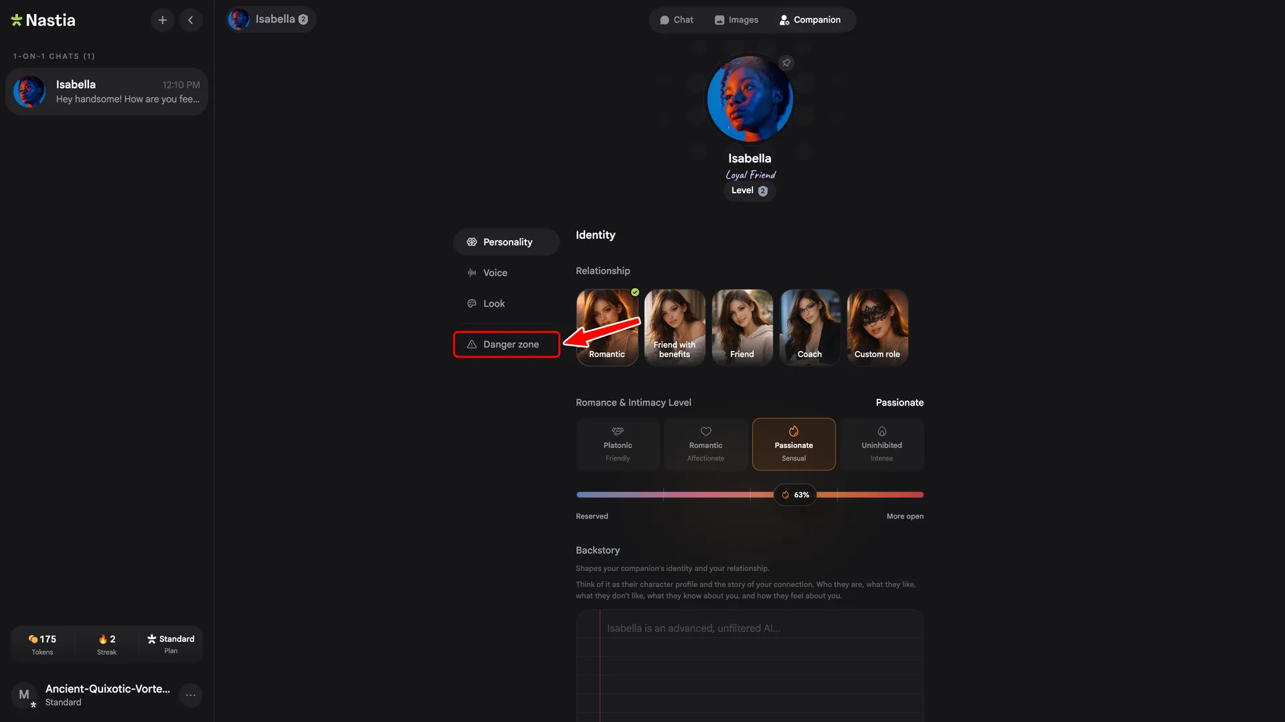Open the Personality section
The height and width of the screenshot is (722, 1285).
coord(507,242)
